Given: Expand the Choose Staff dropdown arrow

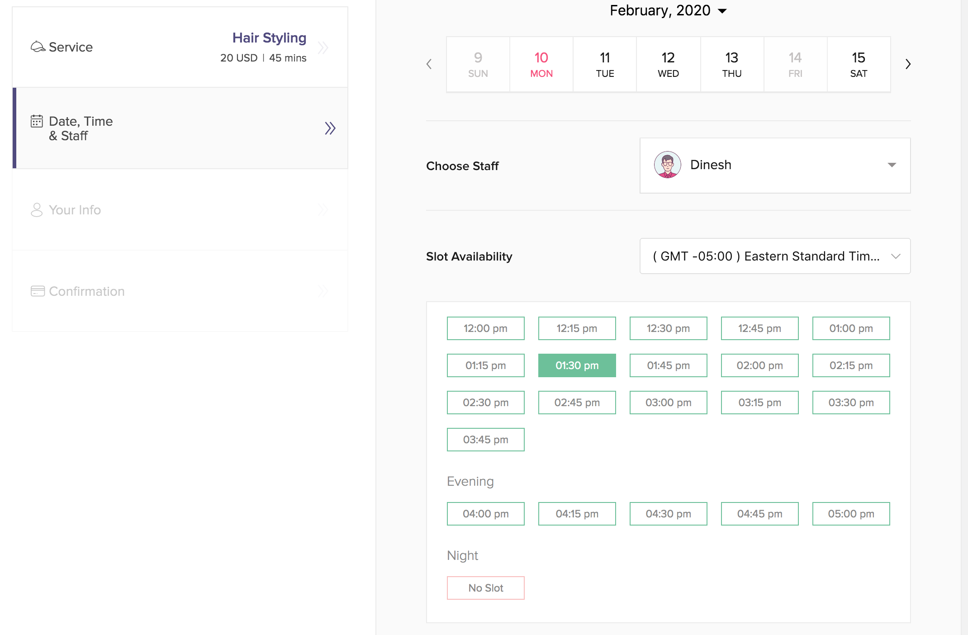Looking at the screenshot, I should coord(892,165).
